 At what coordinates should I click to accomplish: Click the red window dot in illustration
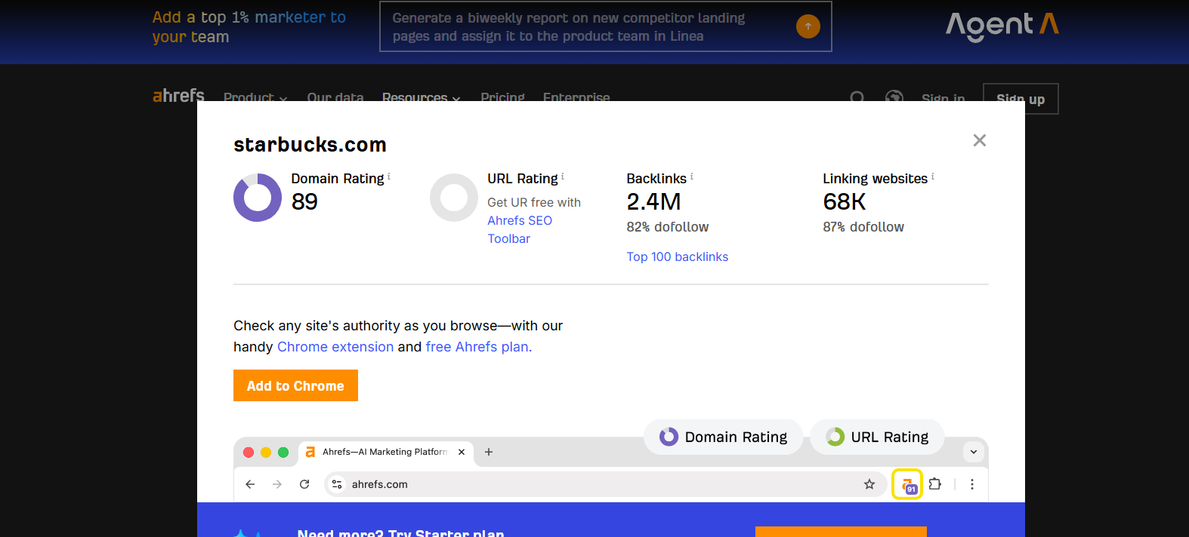[x=249, y=453]
